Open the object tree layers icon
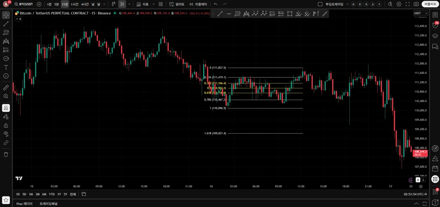The image size is (440, 207). [x=435, y=36]
